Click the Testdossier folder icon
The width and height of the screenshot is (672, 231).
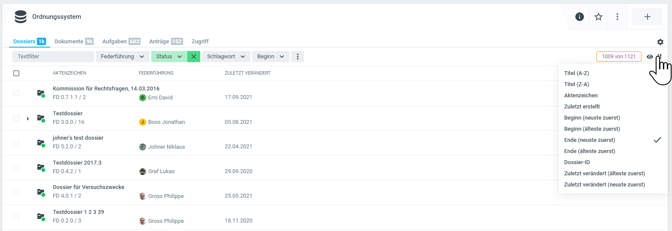[40, 118]
